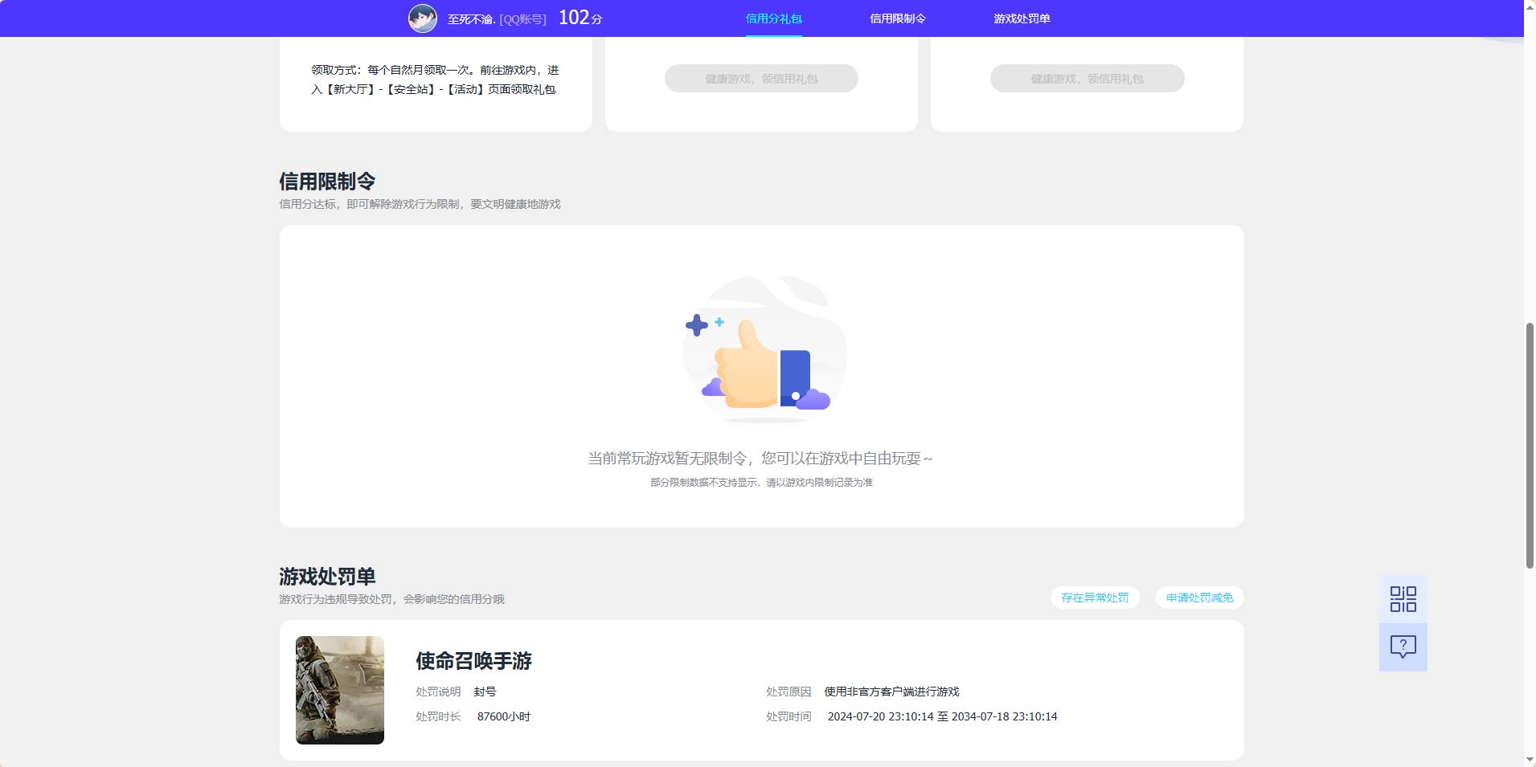Click subtitle 游戏行为违规导致处罚，会影响您的信用分哦
The height and width of the screenshot is (767, 1536).
point(391,599)
